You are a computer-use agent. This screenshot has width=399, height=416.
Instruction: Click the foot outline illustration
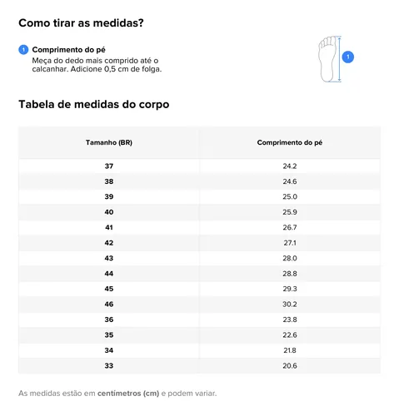327,59
